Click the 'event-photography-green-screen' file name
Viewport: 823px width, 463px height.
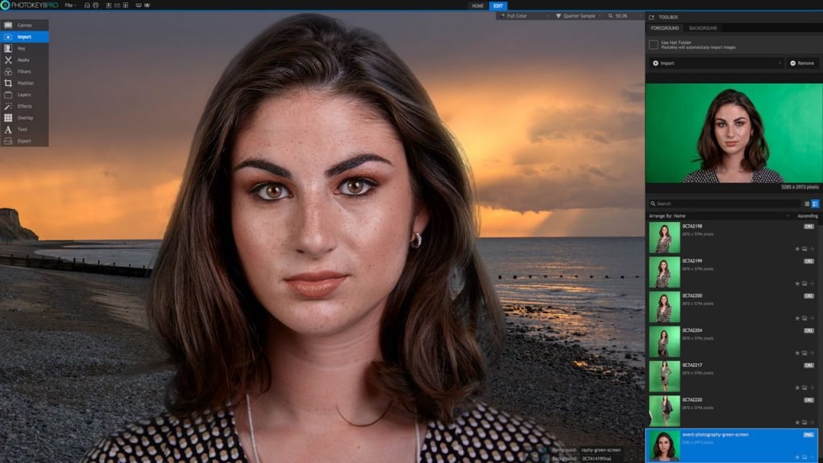click(x=715, y=435)
